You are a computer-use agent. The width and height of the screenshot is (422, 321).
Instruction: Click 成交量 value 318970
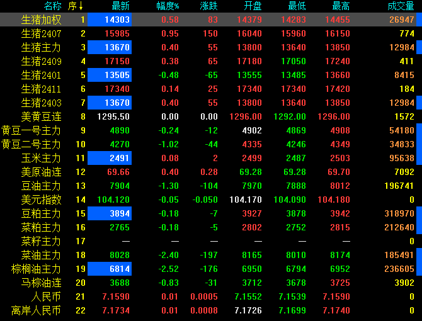click(x=399, y=213)
